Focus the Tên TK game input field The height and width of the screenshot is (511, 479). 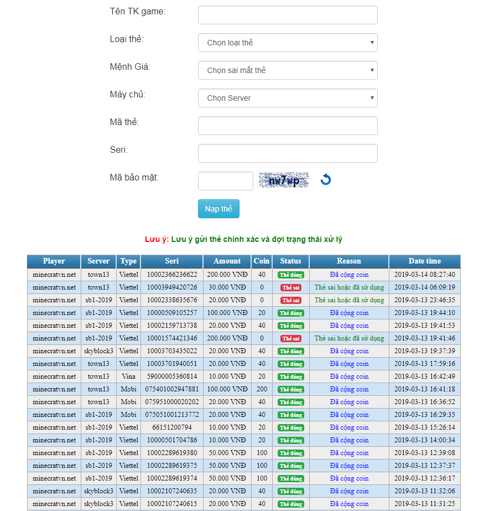288,15
